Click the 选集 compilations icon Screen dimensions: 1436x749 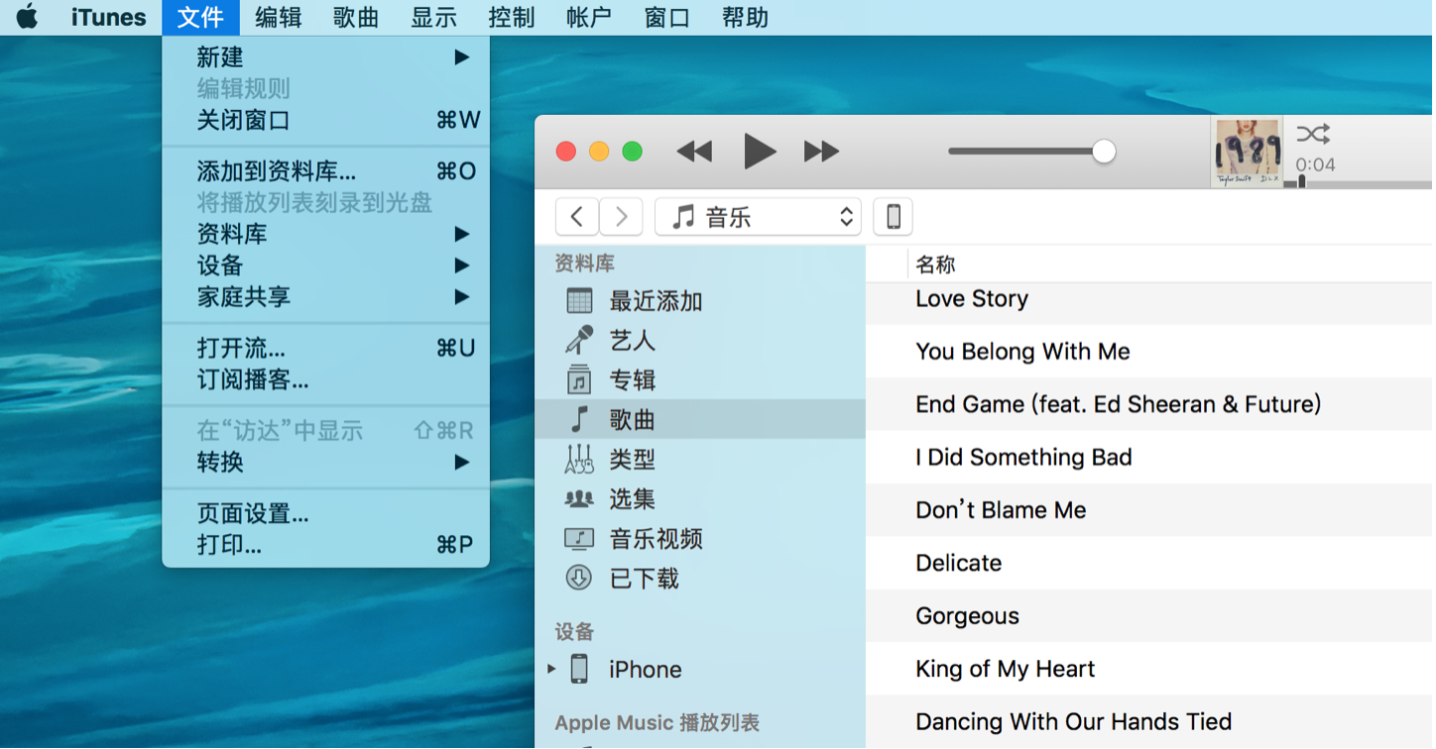coord(579,498)
